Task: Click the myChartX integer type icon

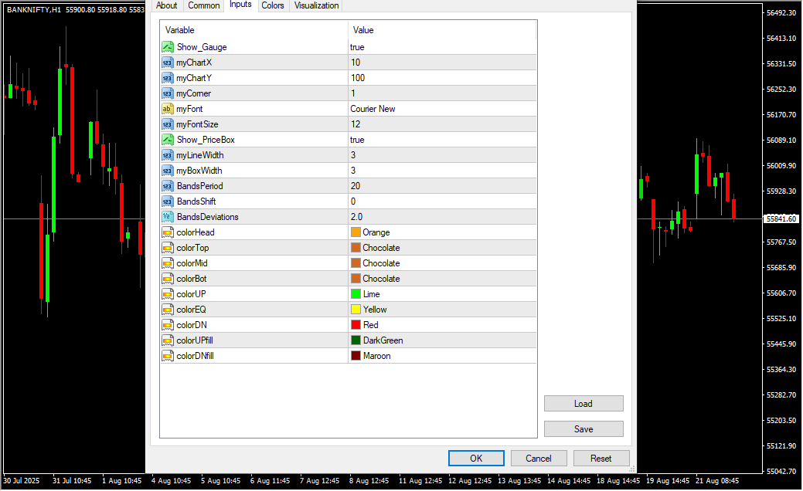Action: click(x=167, y=63)
